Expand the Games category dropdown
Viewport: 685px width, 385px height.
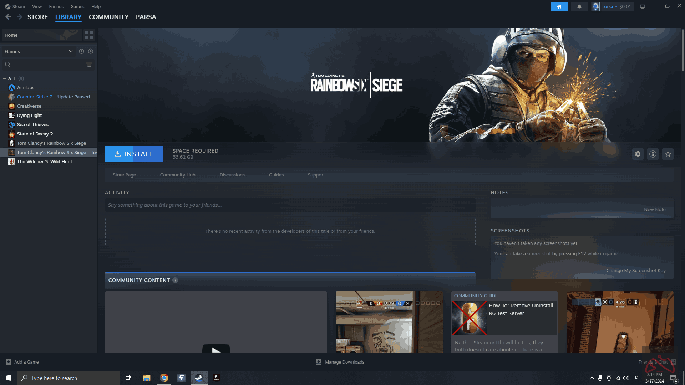[71, 51]
